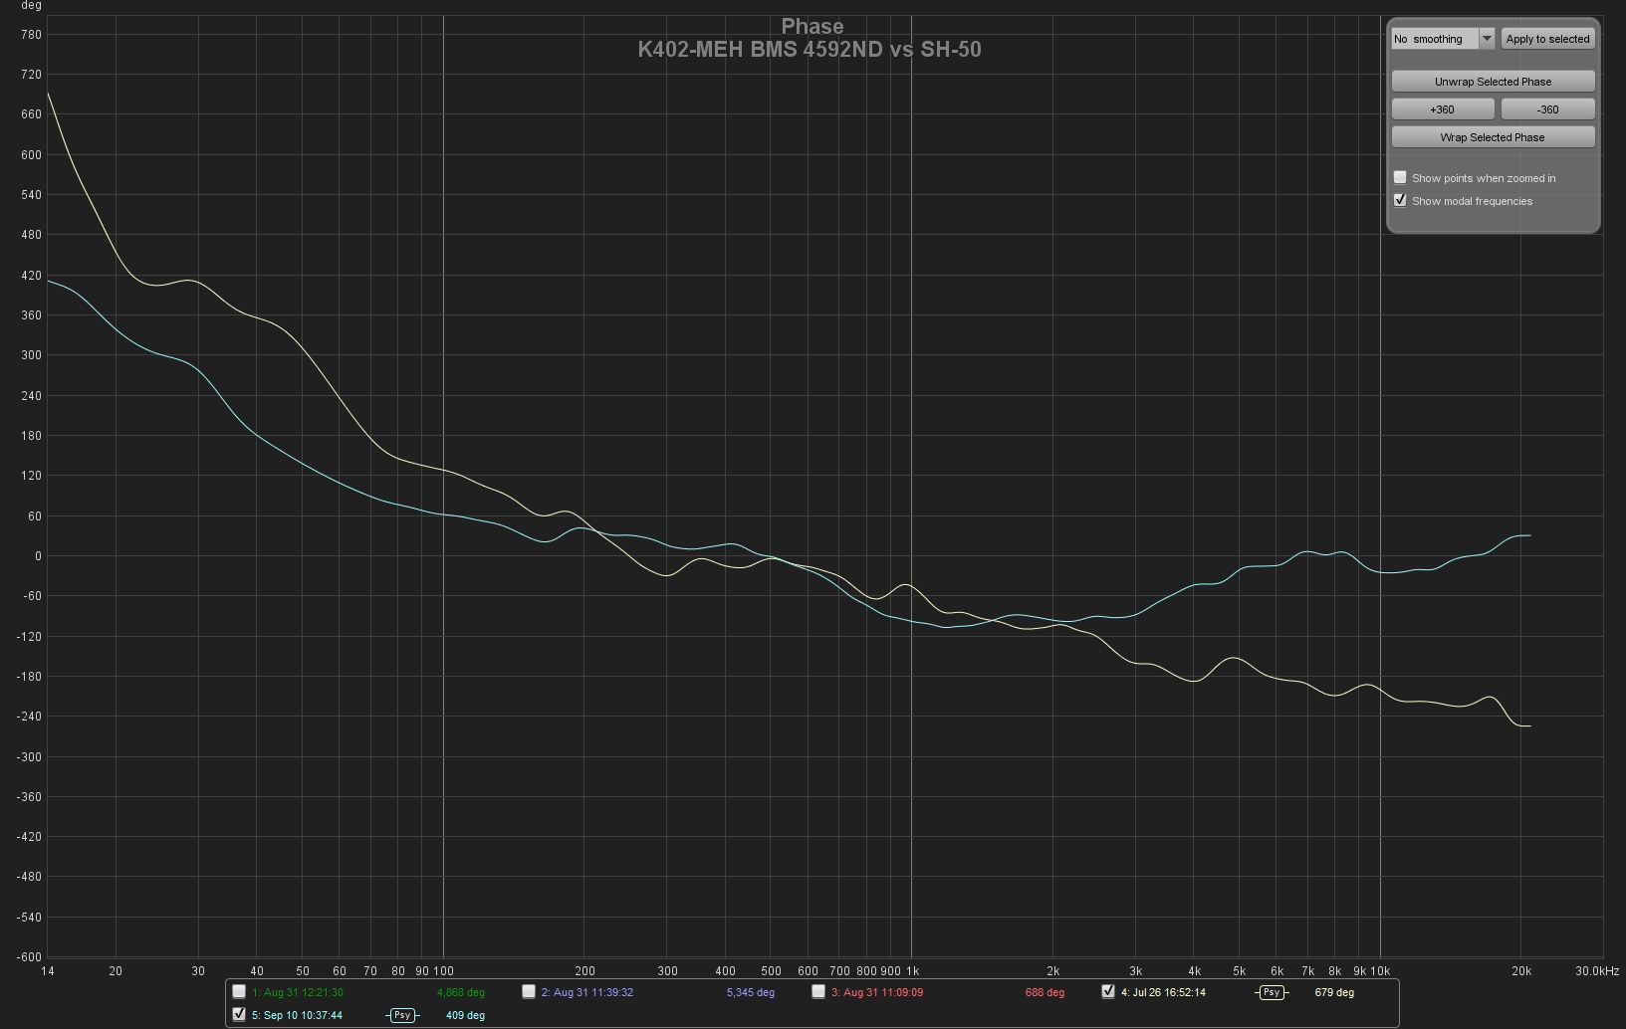Image resolution: width=1626 pixels, height=1029 pixels.
Task: Click Unwrap Selected Phase button
Action: click(x=1493, y=82)
